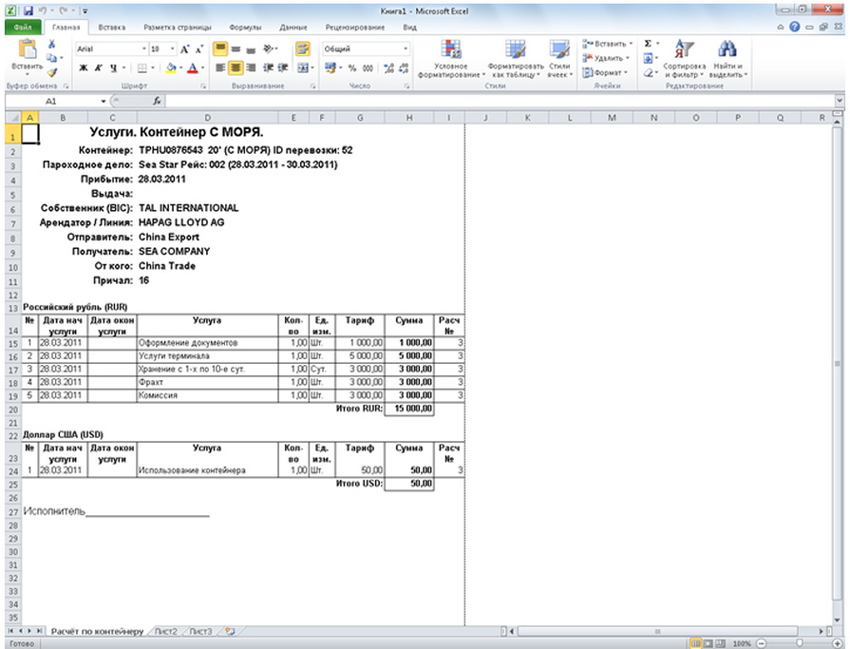Click the Format Painter brush icon
This screenshot has height=649, width=850.
coord(51,72)
